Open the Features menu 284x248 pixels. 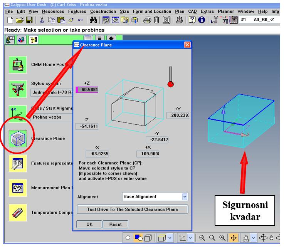tap(77, 12)
